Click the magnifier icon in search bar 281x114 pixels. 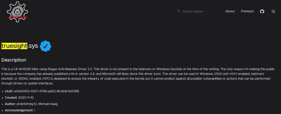point(179,11)
